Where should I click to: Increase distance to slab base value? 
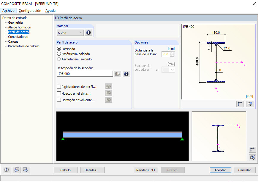tap(172, 53)
